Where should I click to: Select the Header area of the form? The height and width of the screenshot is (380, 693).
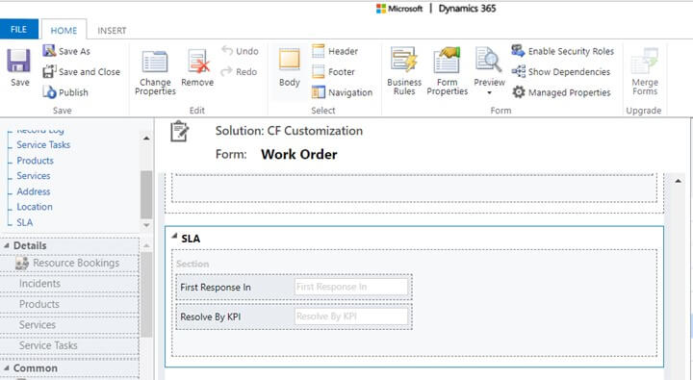coord(335,51)
